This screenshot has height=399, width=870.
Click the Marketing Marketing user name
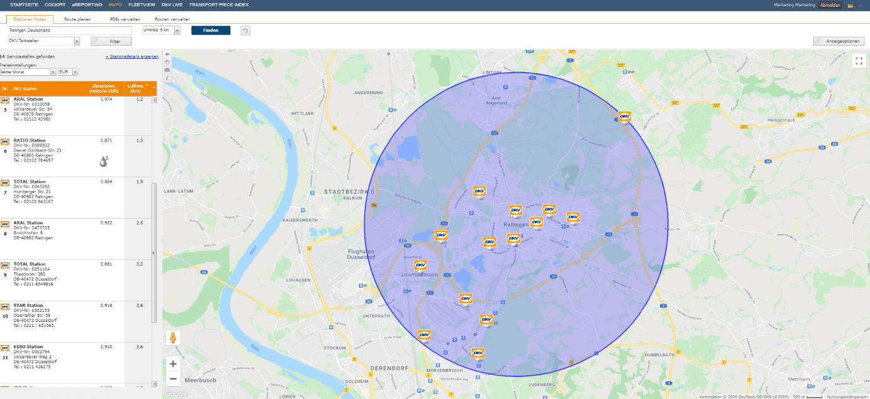pos(794,5)
